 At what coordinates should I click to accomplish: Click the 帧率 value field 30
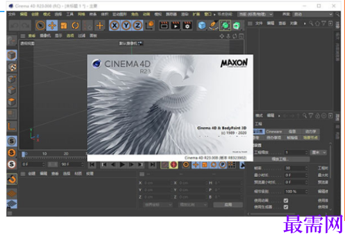click(296, 168)
